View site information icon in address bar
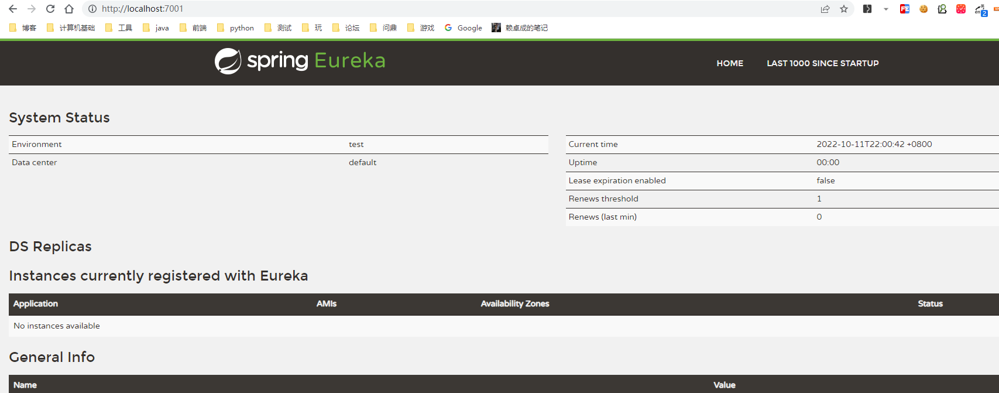 coord(92,9)
